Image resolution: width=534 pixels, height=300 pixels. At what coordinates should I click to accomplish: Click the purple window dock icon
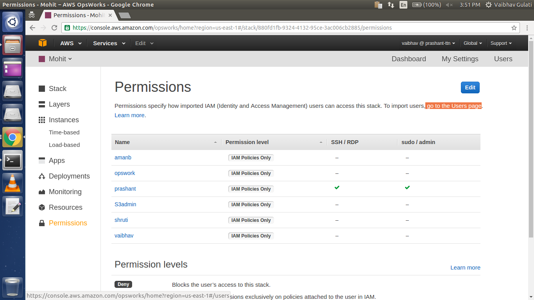coord(13,68)
